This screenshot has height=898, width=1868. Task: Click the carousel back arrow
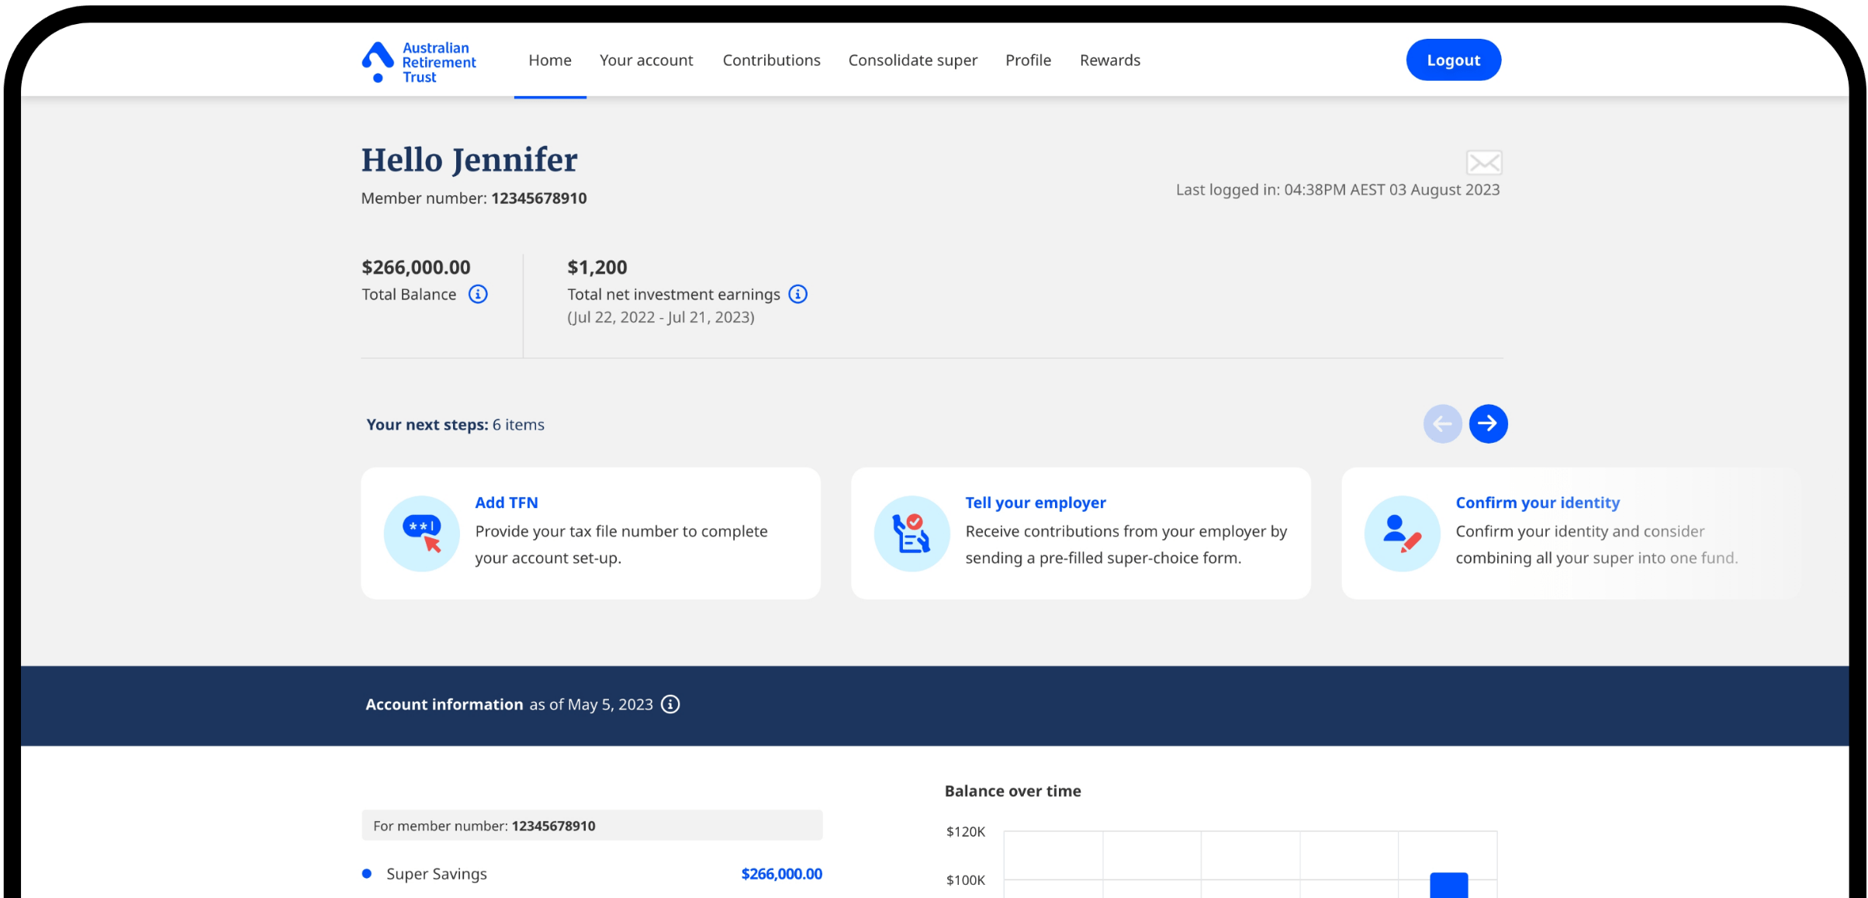click(1442, 423)
